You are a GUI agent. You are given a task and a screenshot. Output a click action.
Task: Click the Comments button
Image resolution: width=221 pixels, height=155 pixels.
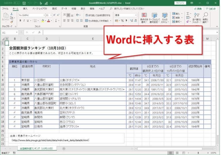point(211,9)
